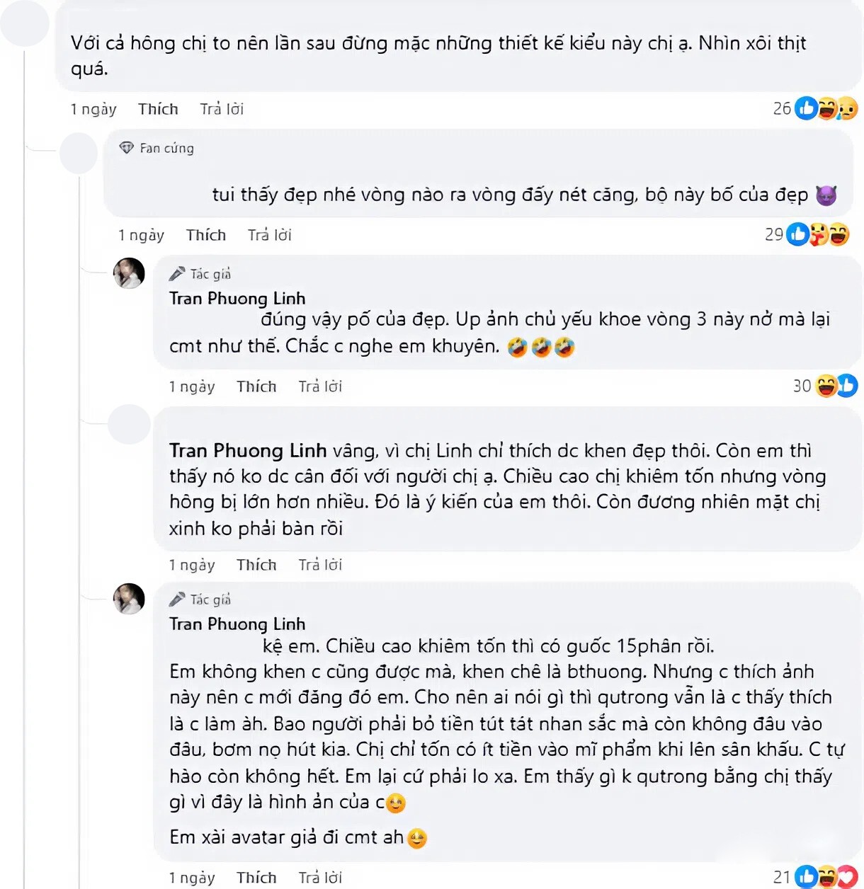Open Tran Phuong Linh name above "đúng vậy" reply

pyautogui.click(x=237, y=298)
